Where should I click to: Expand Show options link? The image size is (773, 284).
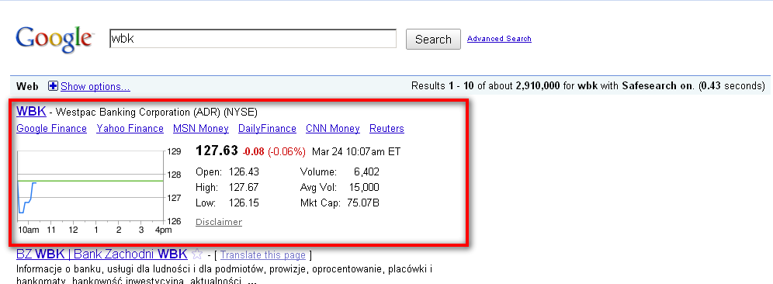point(95,87)
